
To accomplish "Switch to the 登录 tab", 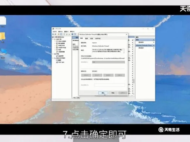I will (x=87, y=38).
